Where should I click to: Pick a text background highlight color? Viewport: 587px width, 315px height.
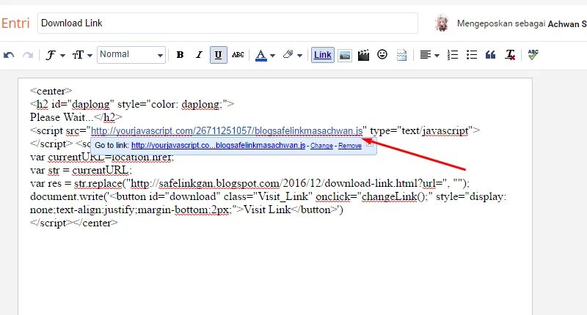point(288,55)
